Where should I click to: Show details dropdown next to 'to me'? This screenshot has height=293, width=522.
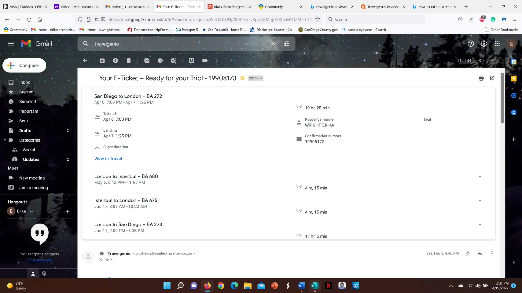[x=112, y=260]
